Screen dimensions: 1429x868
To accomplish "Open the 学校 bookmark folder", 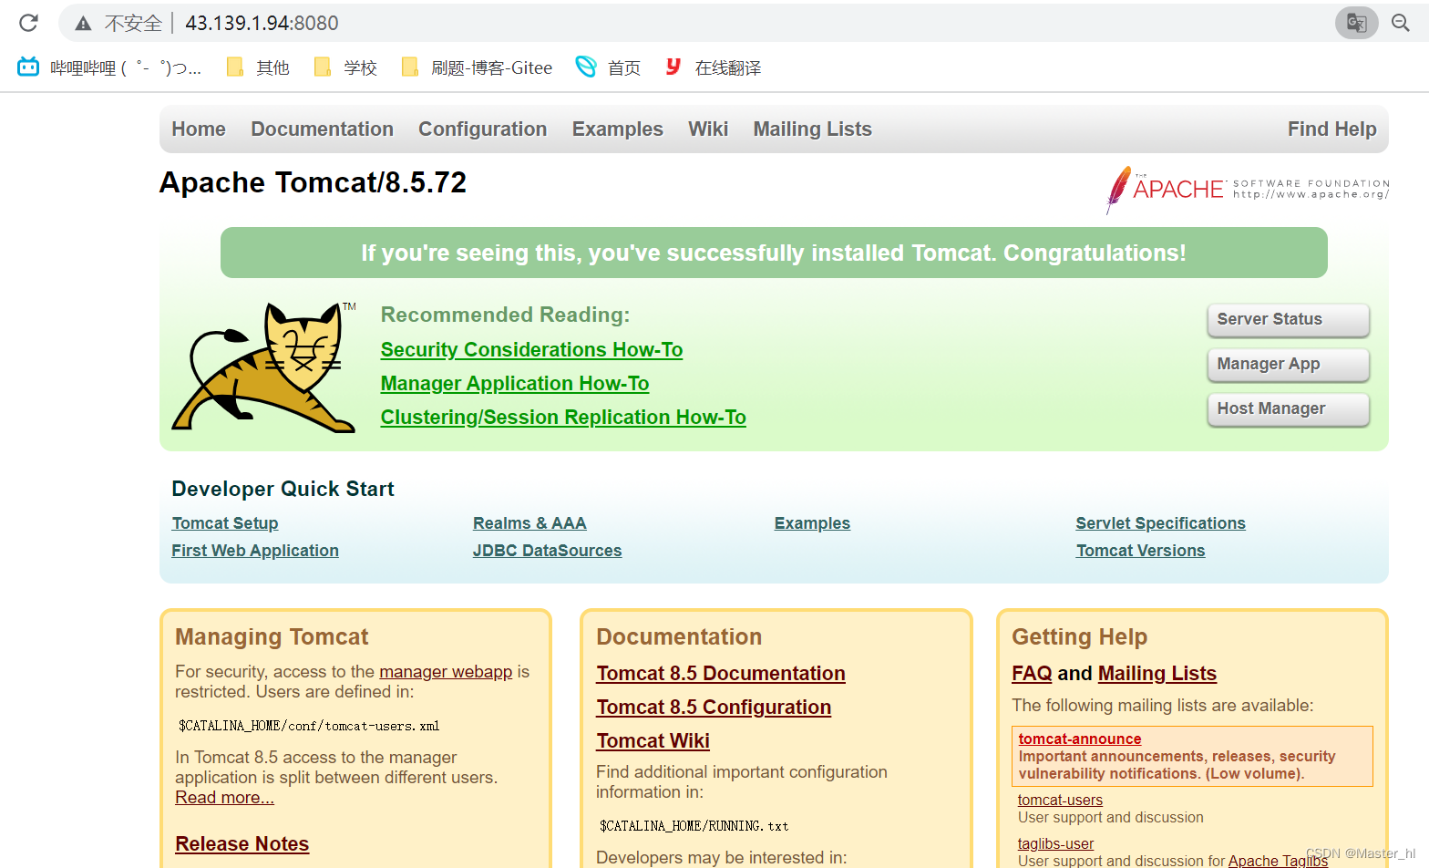I will (345, 67).
